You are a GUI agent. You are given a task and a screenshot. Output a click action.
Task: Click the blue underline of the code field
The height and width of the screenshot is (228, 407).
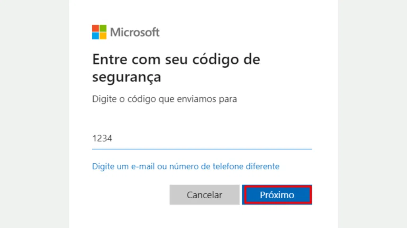tap(202, 148)
